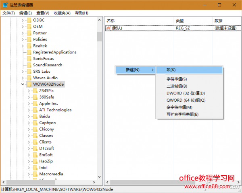Click the SRS Labs folder icon

point(29,72)
